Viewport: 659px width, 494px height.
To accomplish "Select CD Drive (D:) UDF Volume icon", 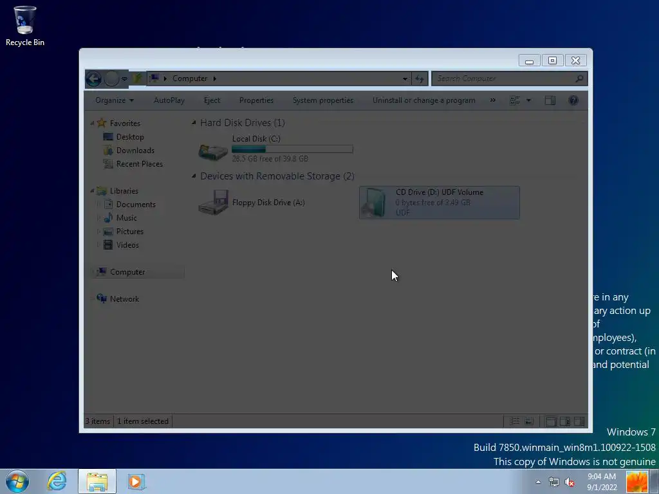I will click(375, 203).
